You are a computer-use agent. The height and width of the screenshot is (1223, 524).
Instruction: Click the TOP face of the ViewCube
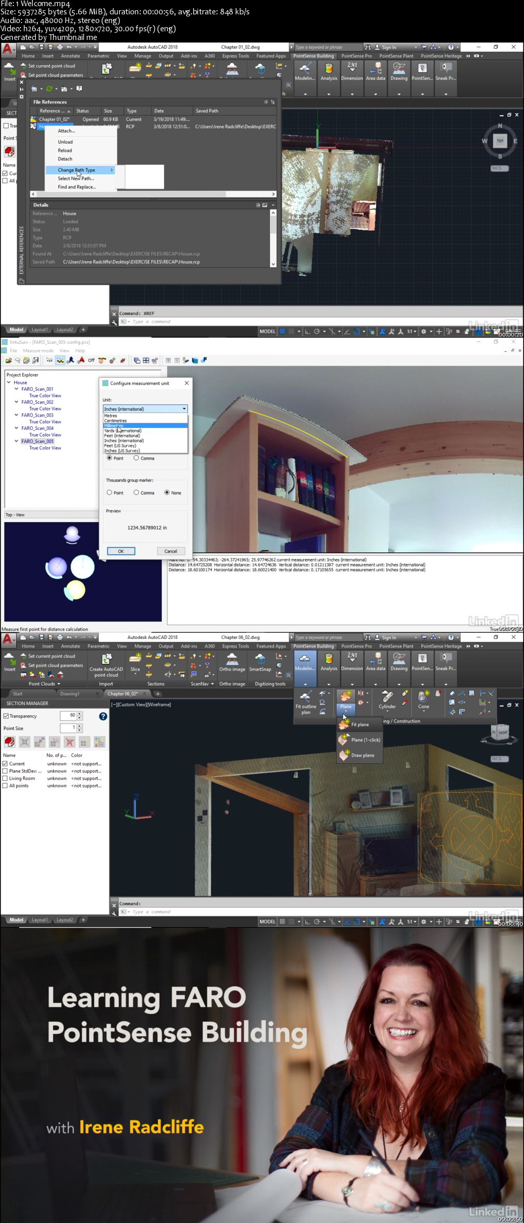click(500, 141)
